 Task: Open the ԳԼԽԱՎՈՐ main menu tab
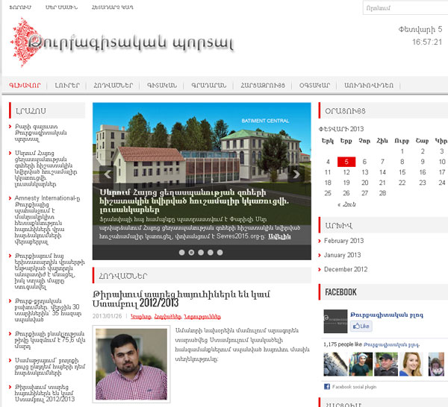(25, 85)
